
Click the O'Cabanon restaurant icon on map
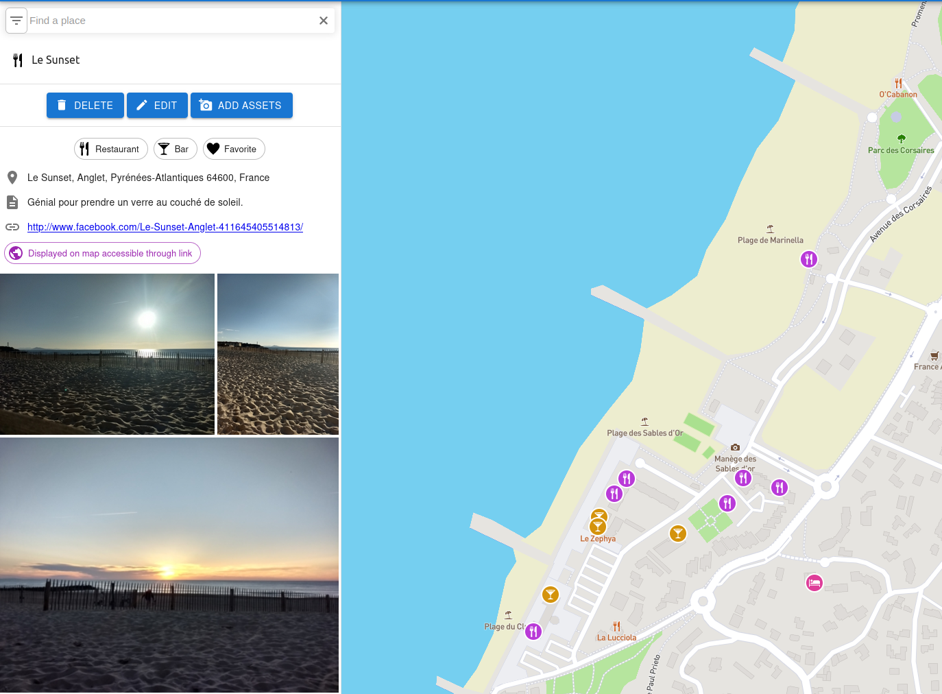coord(898,84)
